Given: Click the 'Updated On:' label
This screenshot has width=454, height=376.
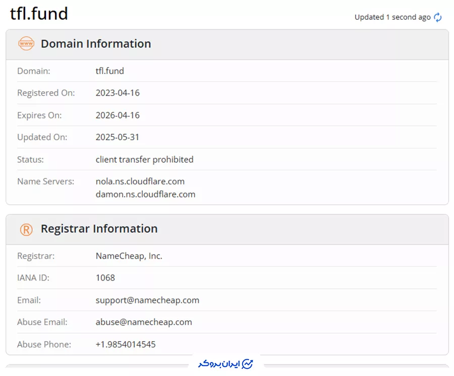Looking at the screenshot, I should 42,137.
